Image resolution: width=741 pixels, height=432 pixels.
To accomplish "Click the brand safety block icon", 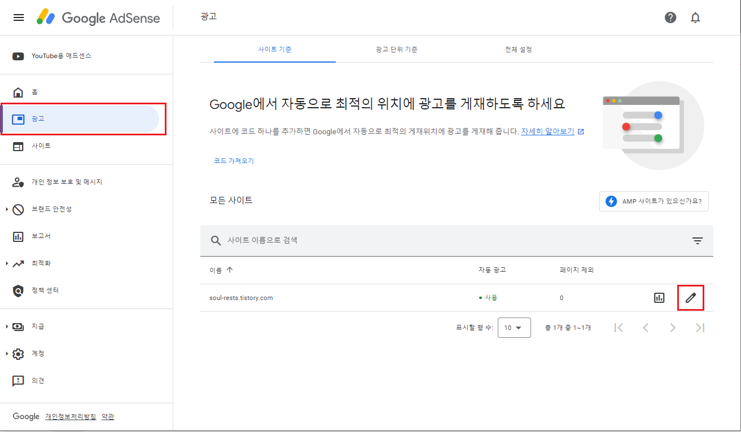I will point(19,209).
